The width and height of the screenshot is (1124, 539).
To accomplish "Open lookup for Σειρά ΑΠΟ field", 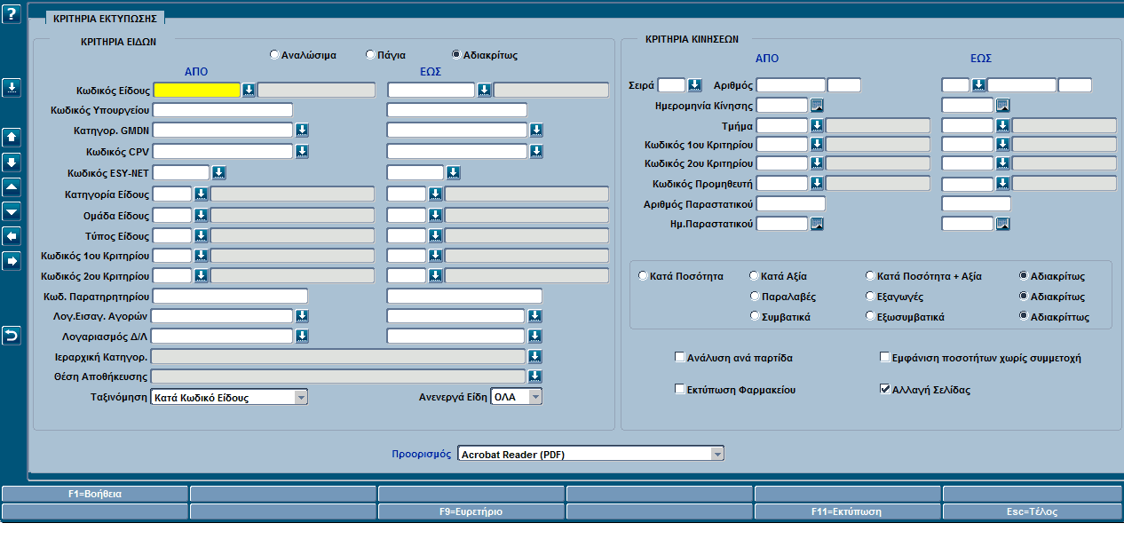I will 695,85.
